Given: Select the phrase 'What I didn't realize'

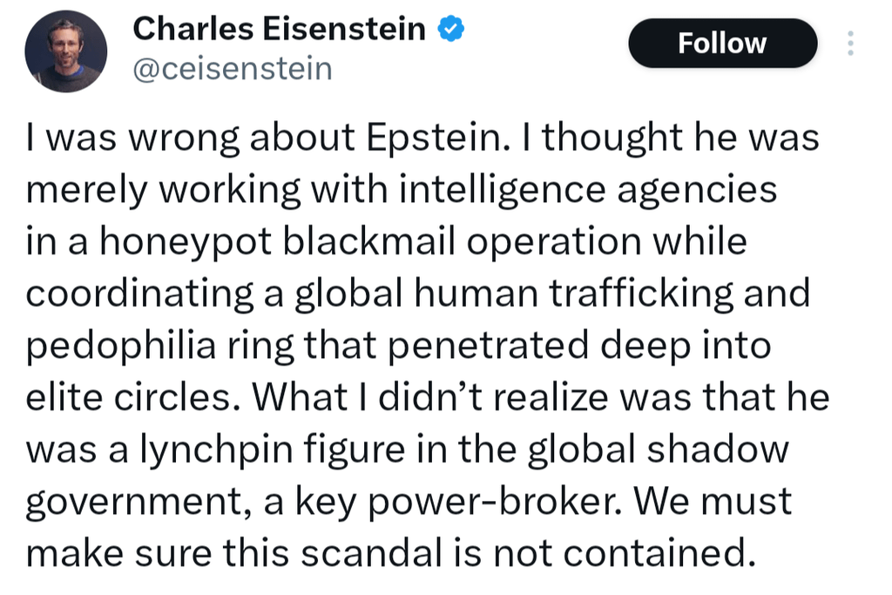Looking at the screenshot, I should click(x=430, y=397).
